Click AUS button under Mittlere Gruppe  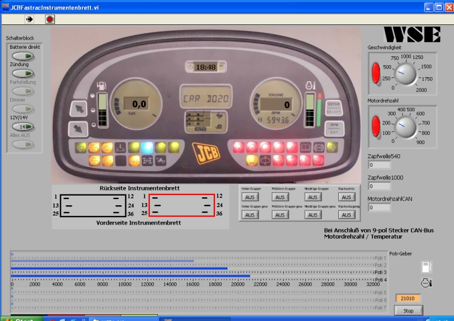(x=280, y=197)
